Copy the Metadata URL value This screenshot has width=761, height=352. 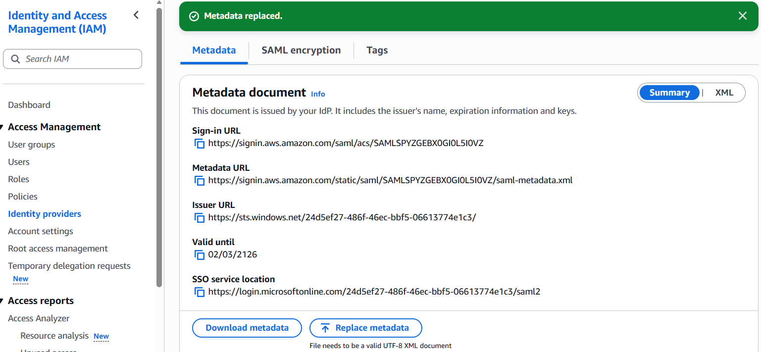pyautogui.click(x=199, y=181)
